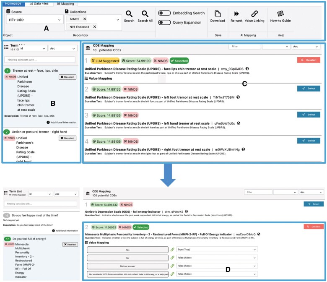Click the lower CDE Mapping Filter field

coord(258,192)
